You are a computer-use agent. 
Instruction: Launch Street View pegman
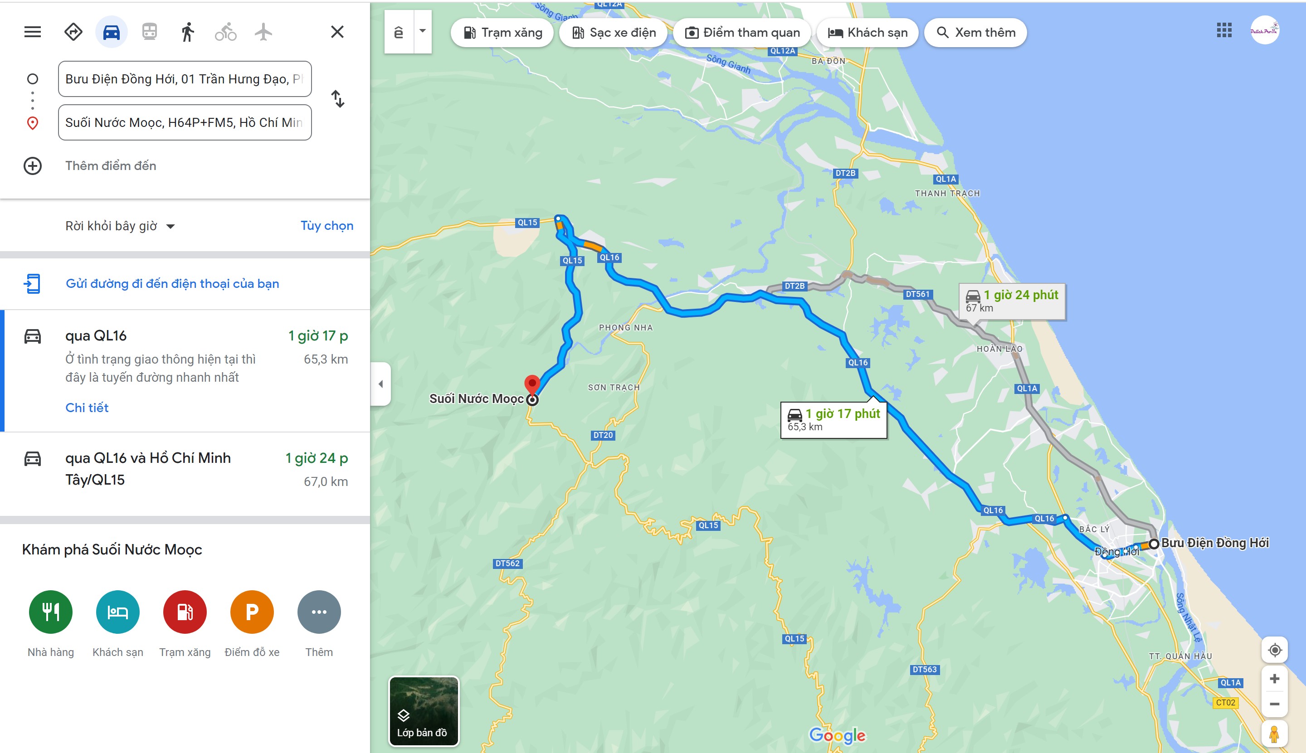1274,734
